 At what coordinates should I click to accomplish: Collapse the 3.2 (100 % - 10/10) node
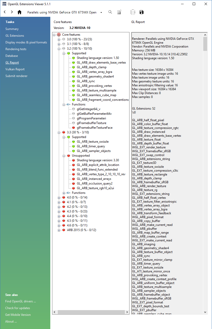tap(59, 49)
